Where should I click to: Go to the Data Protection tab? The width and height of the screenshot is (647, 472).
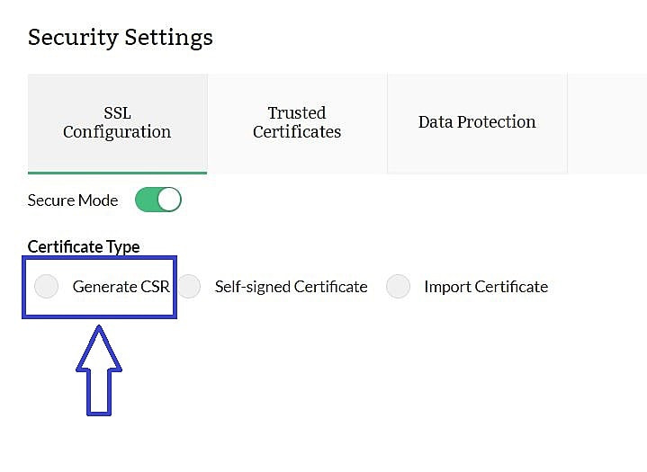(477, 122)
